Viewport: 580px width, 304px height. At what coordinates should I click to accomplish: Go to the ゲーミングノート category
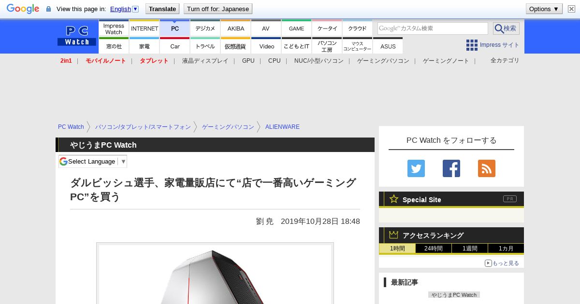446,61
